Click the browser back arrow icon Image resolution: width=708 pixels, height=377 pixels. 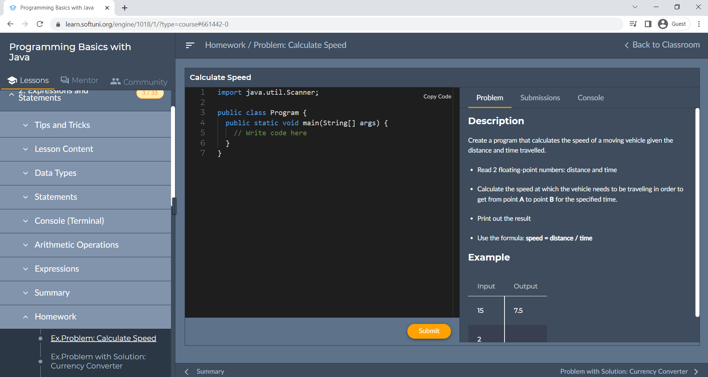point(10,24)
